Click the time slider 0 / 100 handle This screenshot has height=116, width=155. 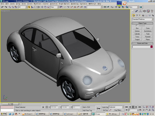coord(11,104)
